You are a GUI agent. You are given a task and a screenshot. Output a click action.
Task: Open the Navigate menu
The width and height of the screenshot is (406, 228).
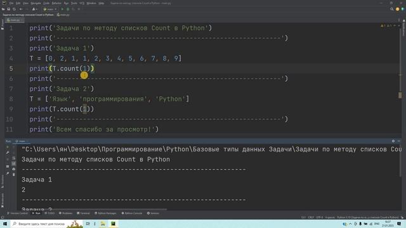click(x=36, y=3)
